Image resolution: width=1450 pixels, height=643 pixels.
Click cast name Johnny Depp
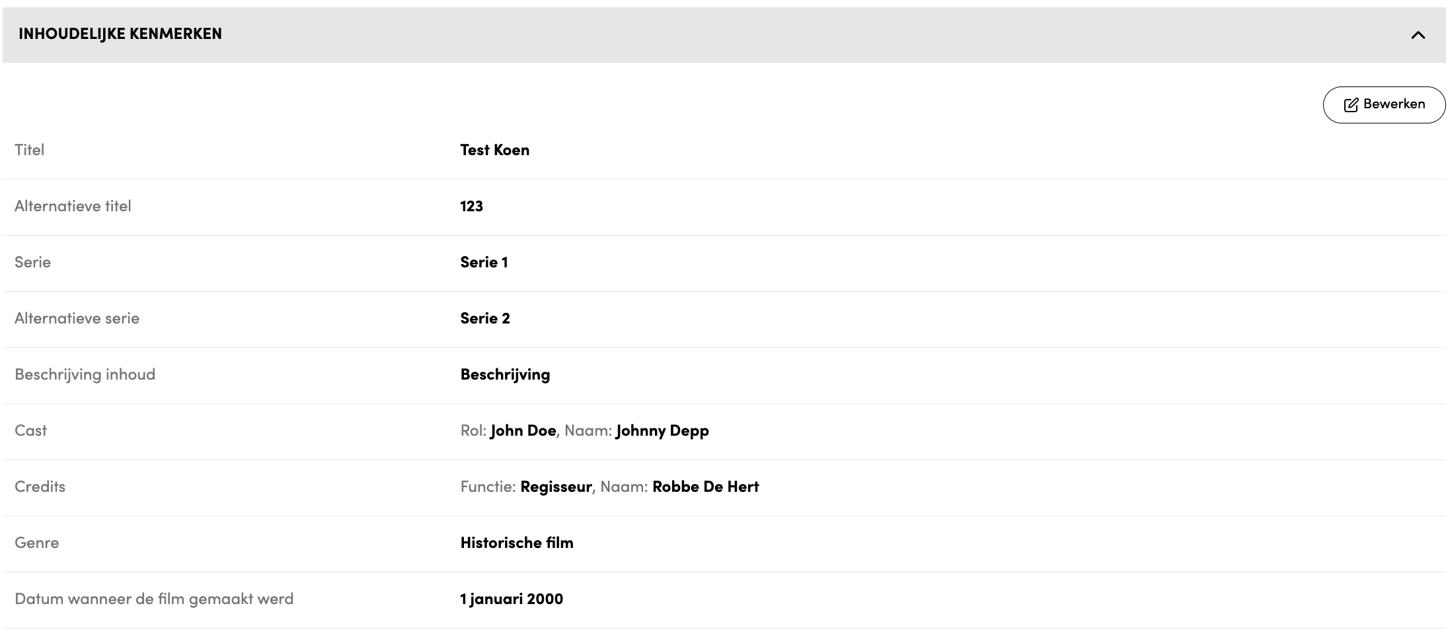[662, 430]
